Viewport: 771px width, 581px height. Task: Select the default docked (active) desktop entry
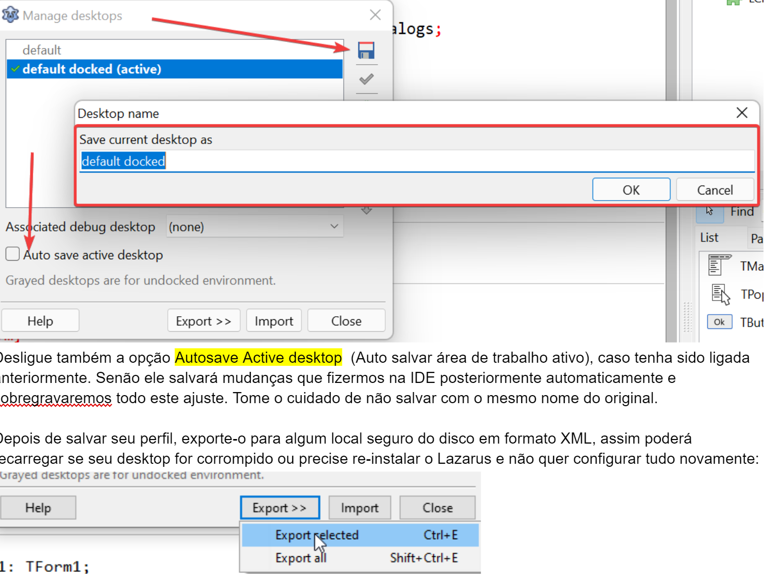93,69
